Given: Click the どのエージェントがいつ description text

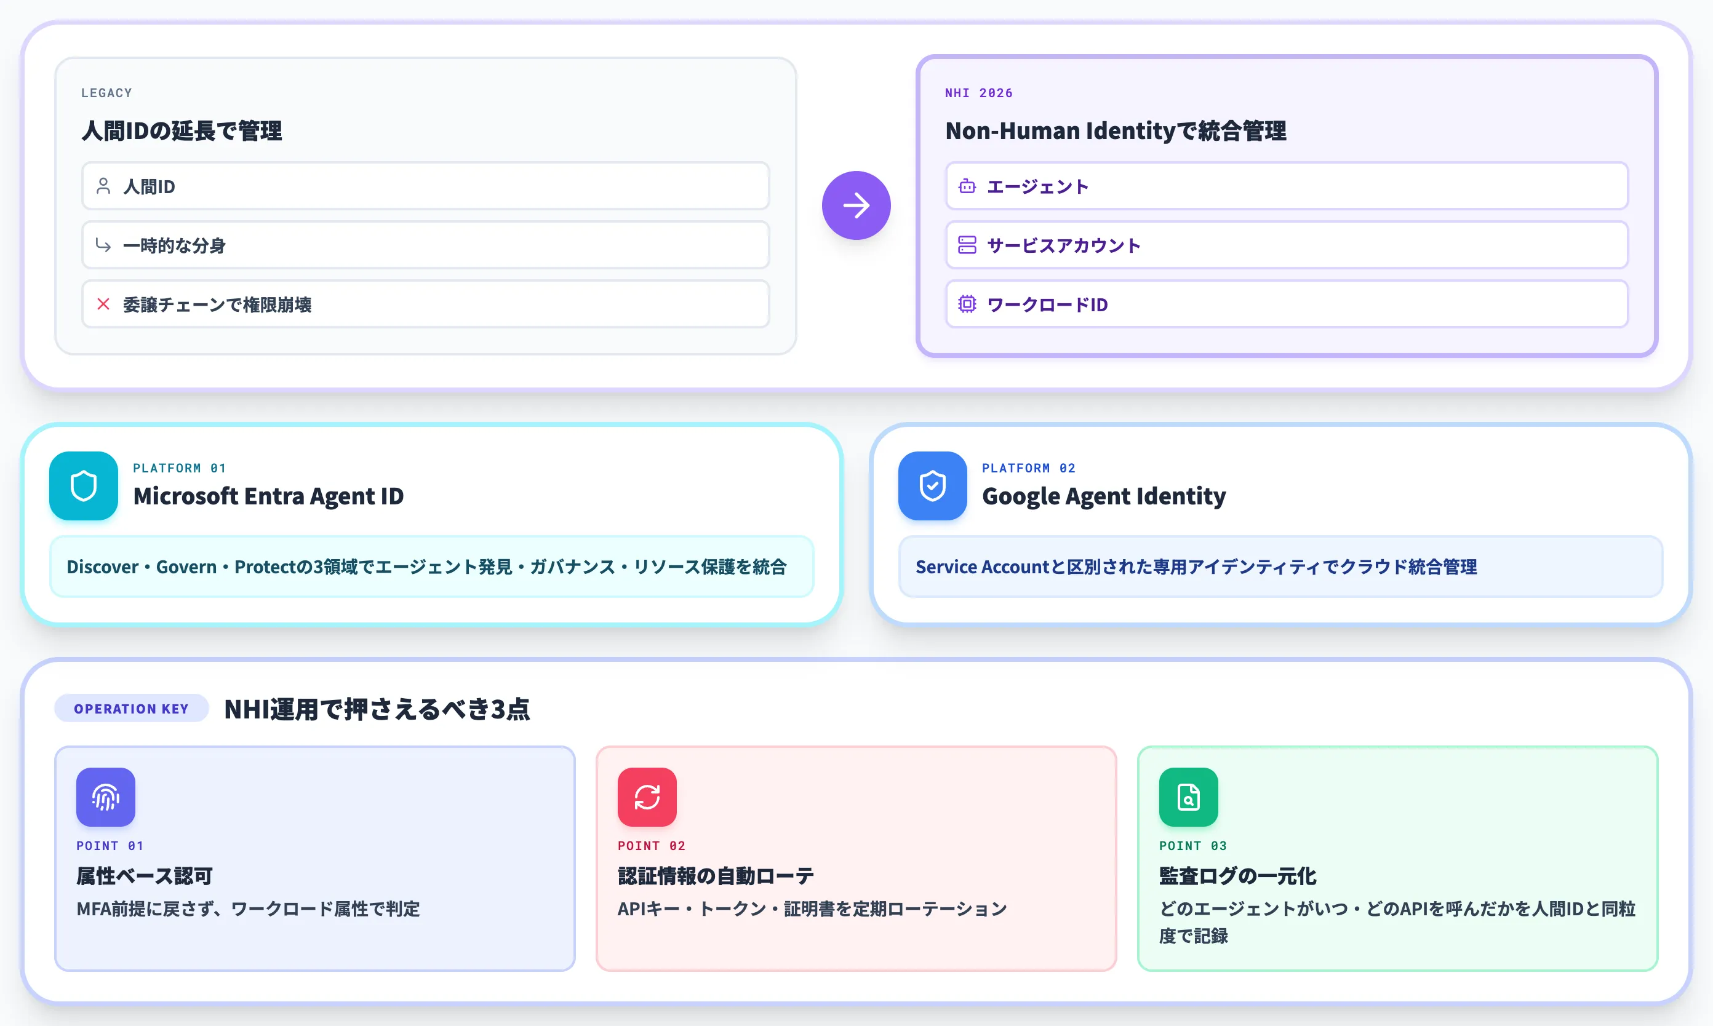Looking at the screenshot, I should tap(1397, 921).
